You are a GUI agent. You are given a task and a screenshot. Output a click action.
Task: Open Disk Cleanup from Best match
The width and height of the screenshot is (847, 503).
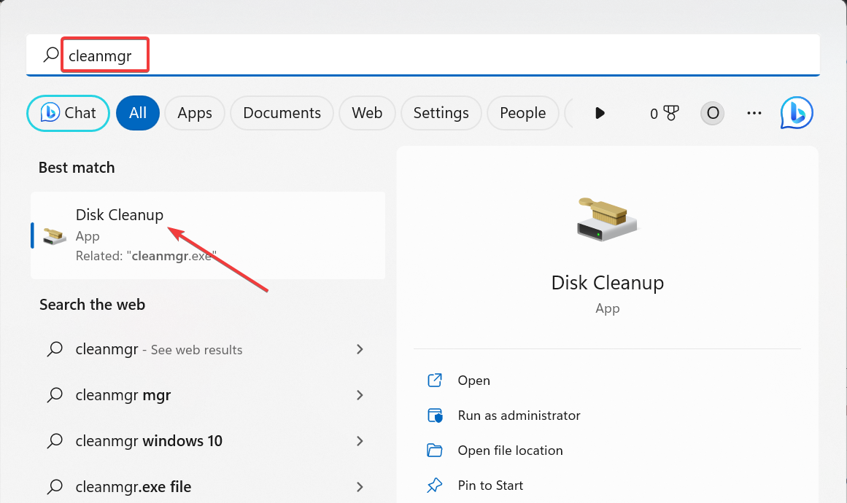[x=120, y=214]
